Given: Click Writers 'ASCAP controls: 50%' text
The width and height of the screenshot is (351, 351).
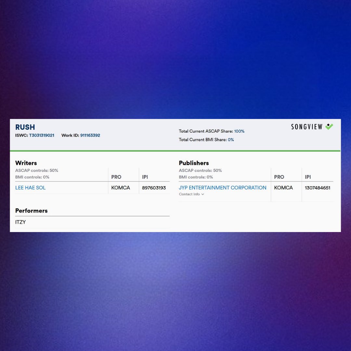Looking at the screenshot, I should point(37,170).
